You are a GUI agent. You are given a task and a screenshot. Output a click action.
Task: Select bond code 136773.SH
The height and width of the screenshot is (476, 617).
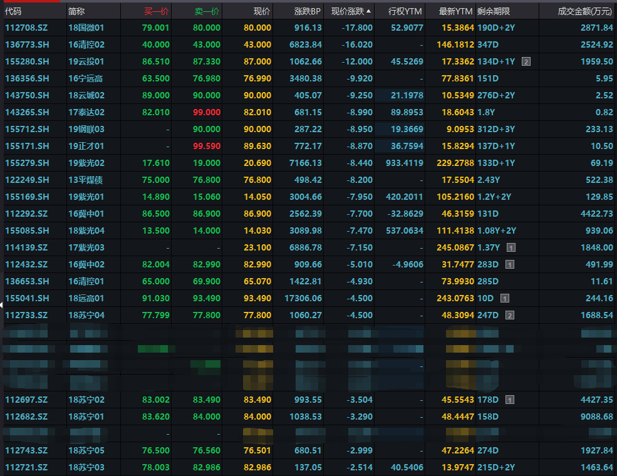pyautogui.click(x=27, y=45)
